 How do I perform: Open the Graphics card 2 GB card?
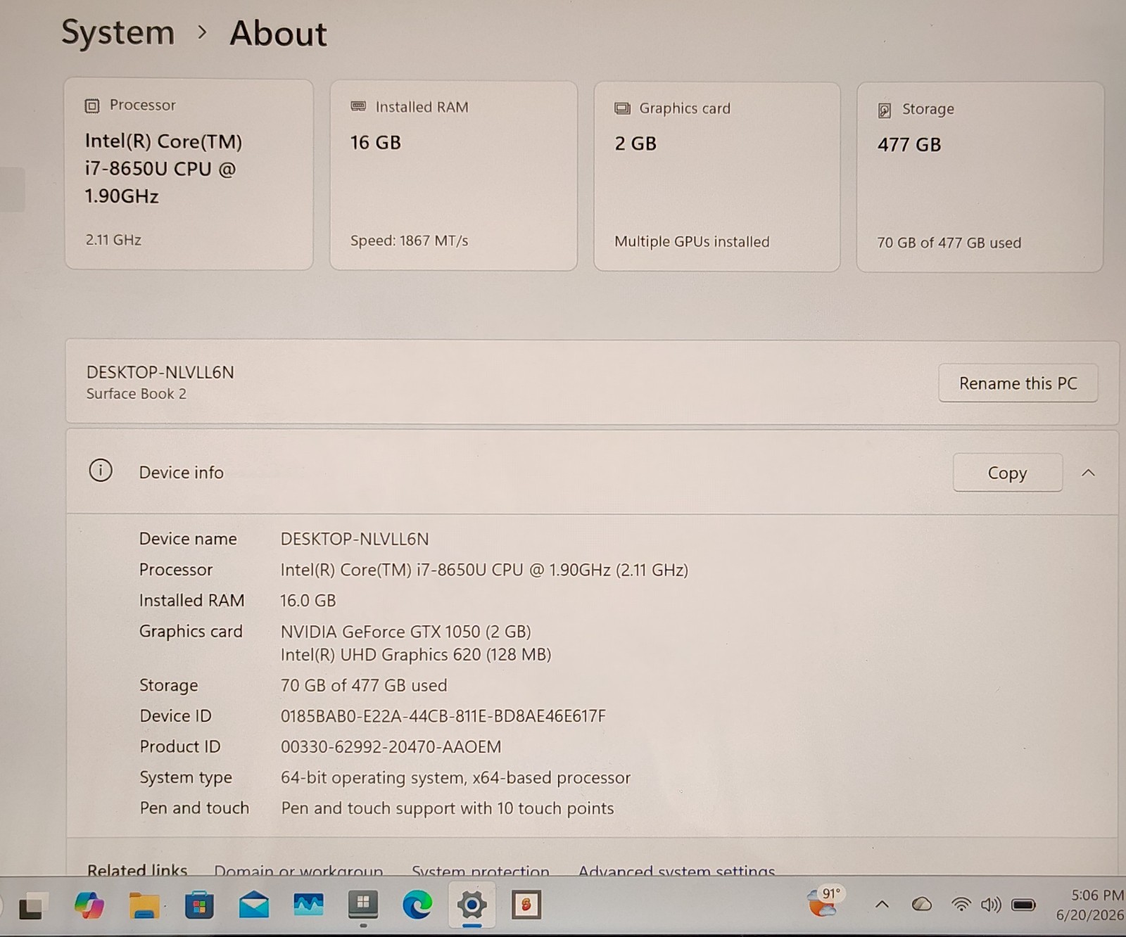tap(716, 177)
